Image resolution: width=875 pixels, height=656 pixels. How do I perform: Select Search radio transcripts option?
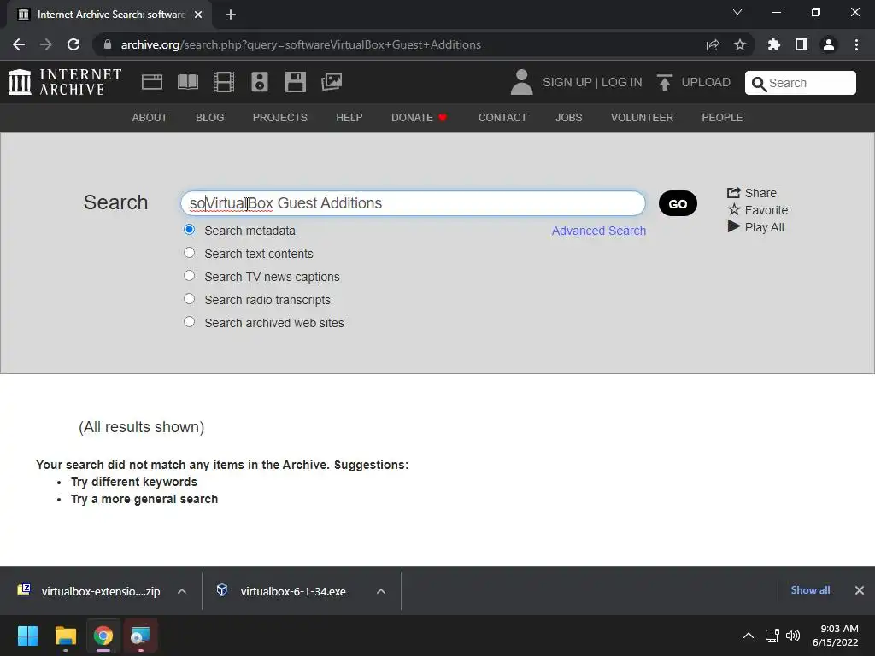point(189,298)
